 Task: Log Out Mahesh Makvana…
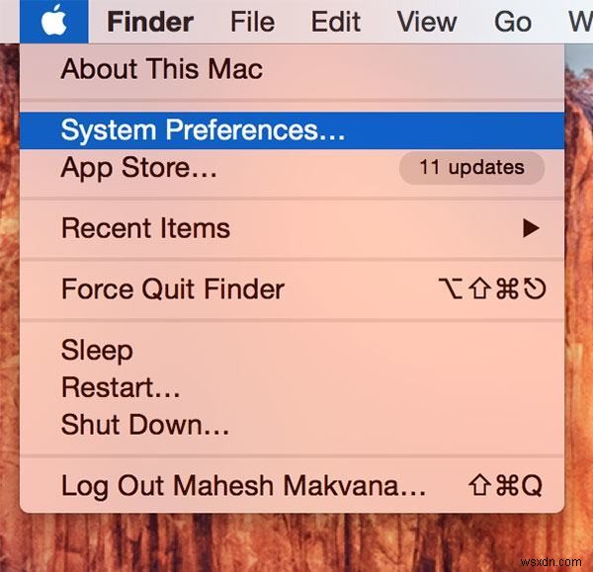coord(243,486)
